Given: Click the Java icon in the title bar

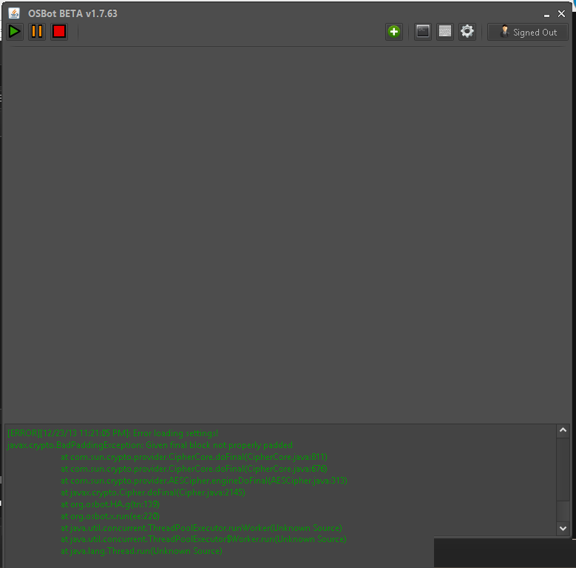Looking at the screenshot, I should point(14,13).
